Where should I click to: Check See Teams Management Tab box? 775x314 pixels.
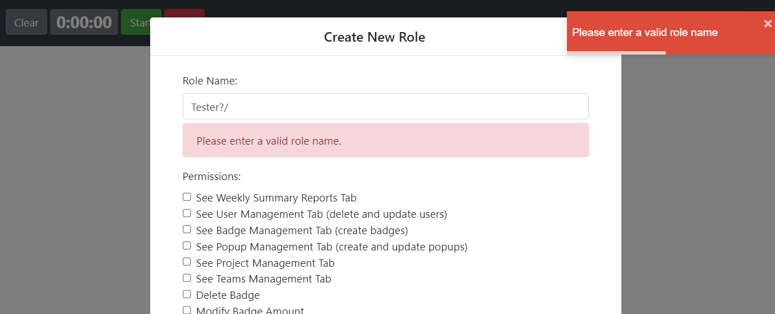[187, 278]
